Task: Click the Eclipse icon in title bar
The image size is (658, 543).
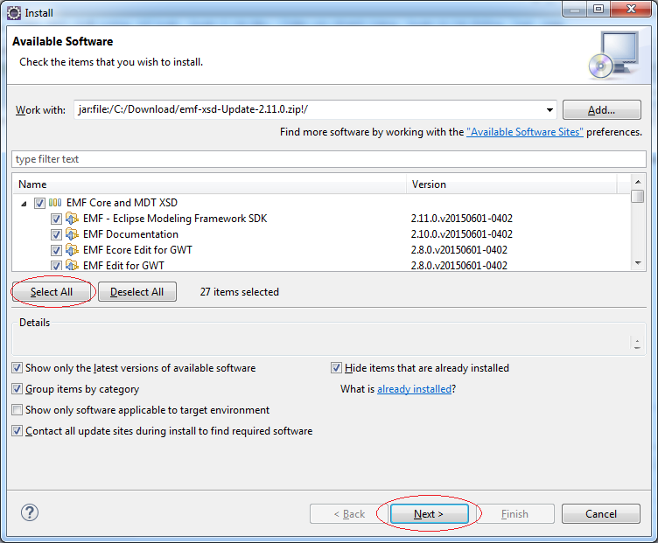Action: pyautogui.click(x=13, y=13)
